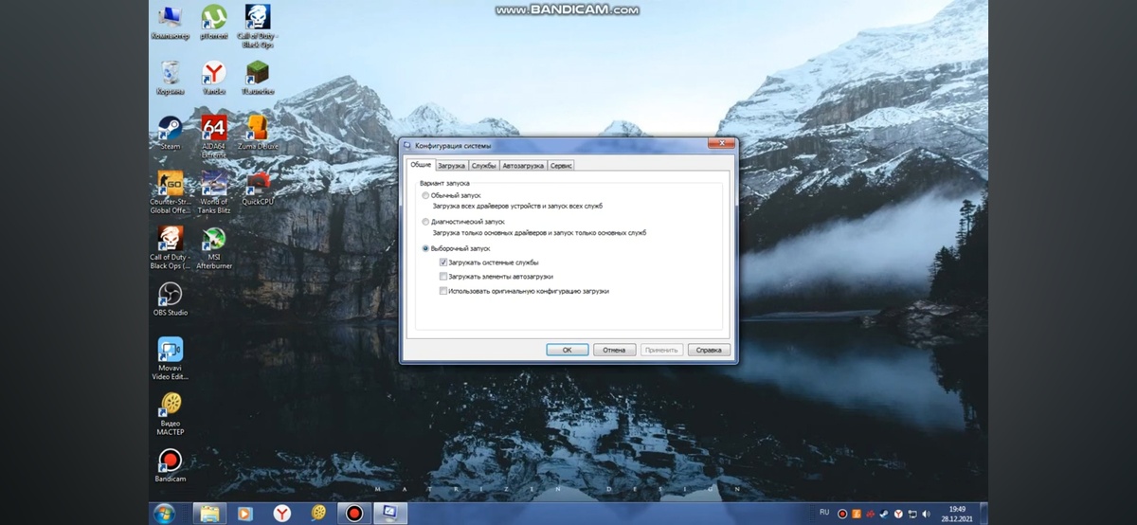Select the Выборочный запуск radio button
The image size is (1137, 525).
[x=425, y=248]
